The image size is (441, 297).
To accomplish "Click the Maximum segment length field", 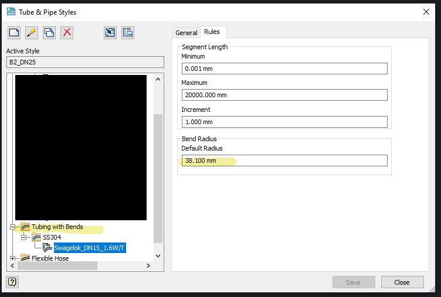I will [284, 95].
